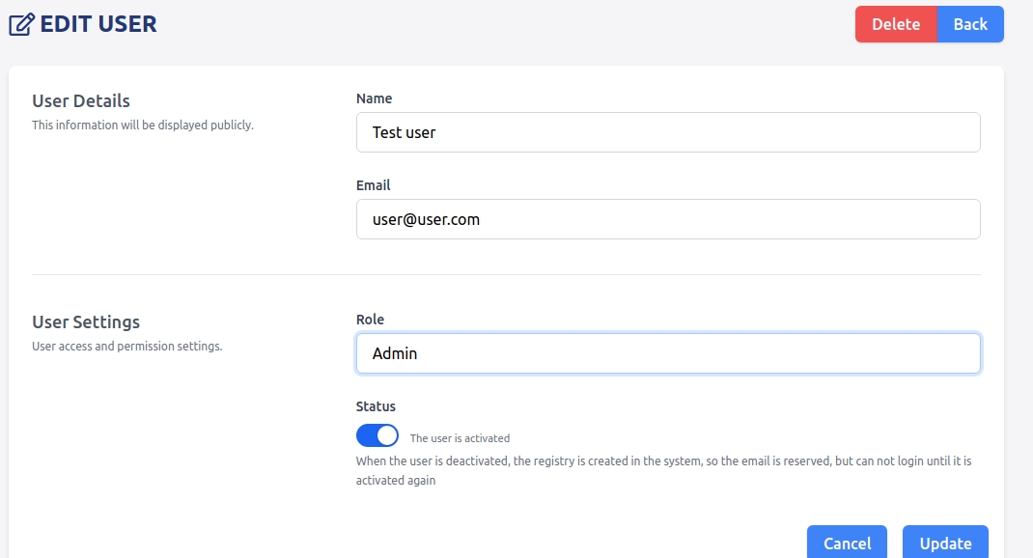Save changes with the Update button
This screenshot has width=1033, height=558.
[x=944, y=544]
